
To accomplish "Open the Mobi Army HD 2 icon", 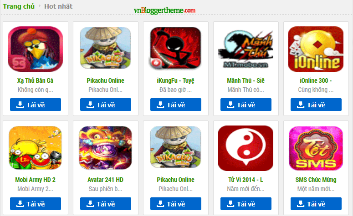I will 36,147.
